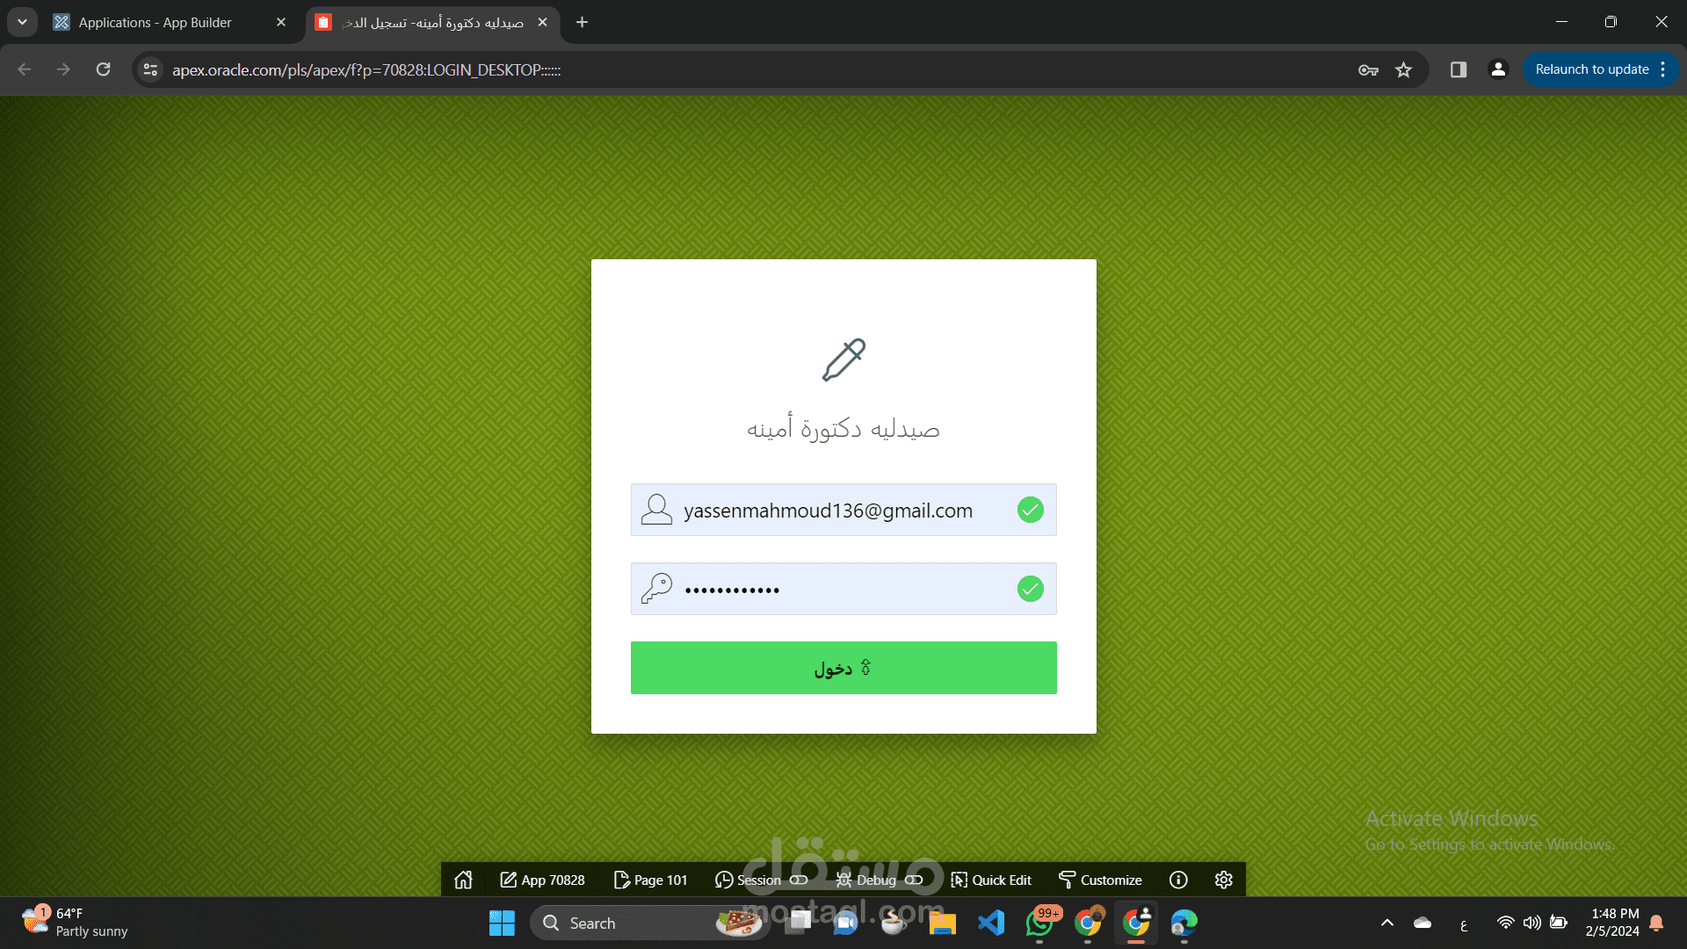This screenshot has width=1687, height=949.
Task: Click the taskbar Search box
Action: tap(650, 923)
